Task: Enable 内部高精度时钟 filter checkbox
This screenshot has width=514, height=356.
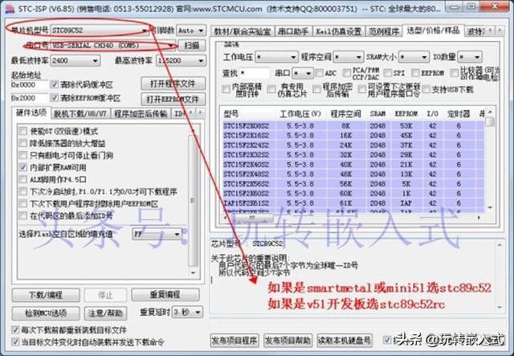Action: [x=226, y=89]
